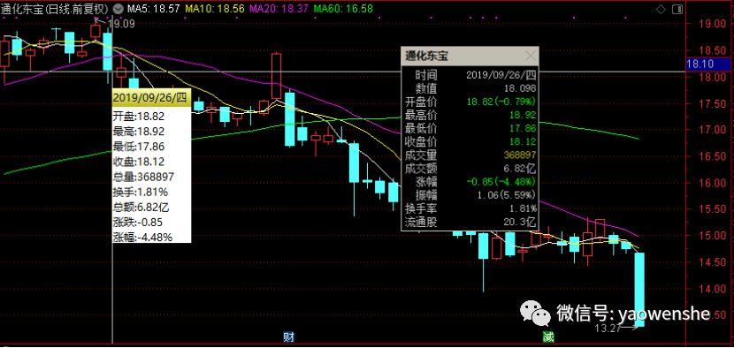The width and height of the screenshot is (734, 348).
Task: Select the MA10: 18.56 indicator label
Action: click(215, 9)
